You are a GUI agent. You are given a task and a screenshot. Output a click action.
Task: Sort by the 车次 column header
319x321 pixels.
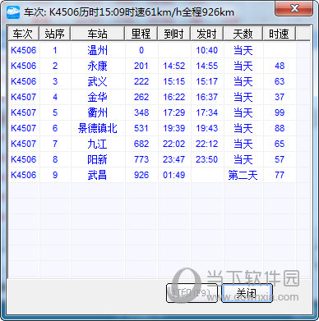click(x=23, y=34)
